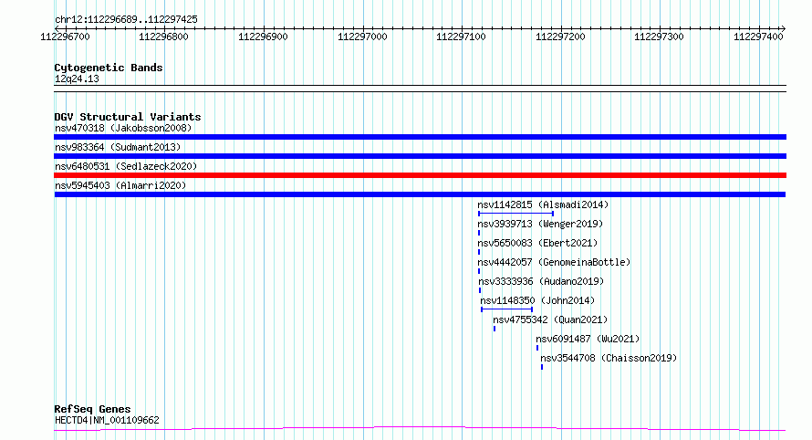Click the nsv1142815 (Alsmadi2014) label
Image resolution: width=812 pixels, height=440 pixels.
[x=543, y=204]
